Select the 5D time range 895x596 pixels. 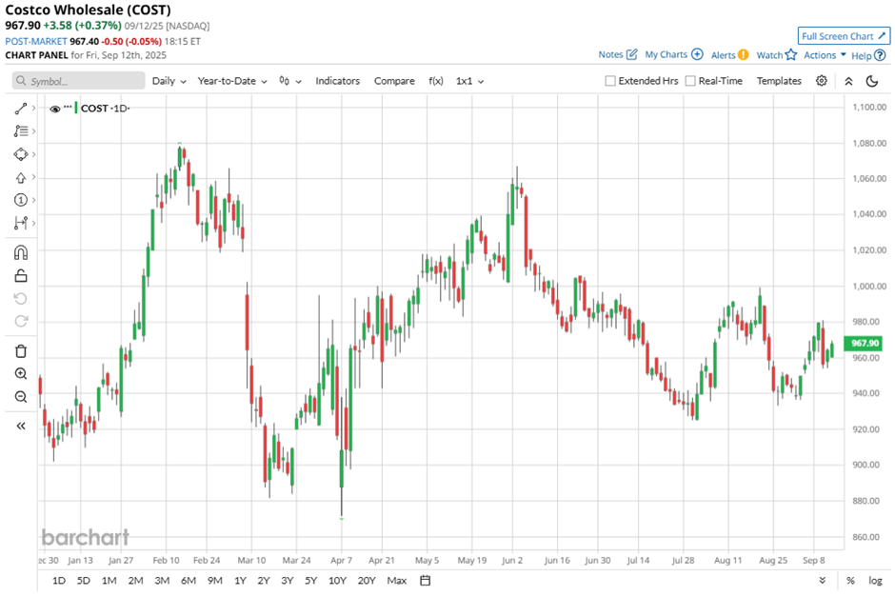(84, 581)
